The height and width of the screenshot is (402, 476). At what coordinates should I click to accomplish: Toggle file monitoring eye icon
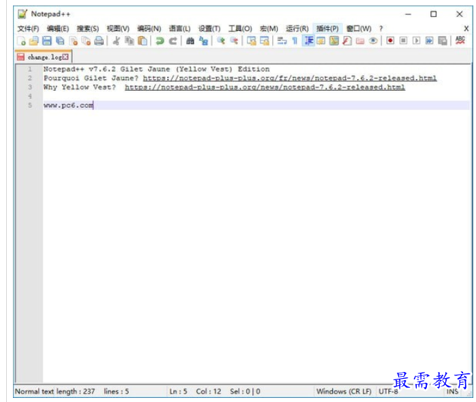pos(373,41)
